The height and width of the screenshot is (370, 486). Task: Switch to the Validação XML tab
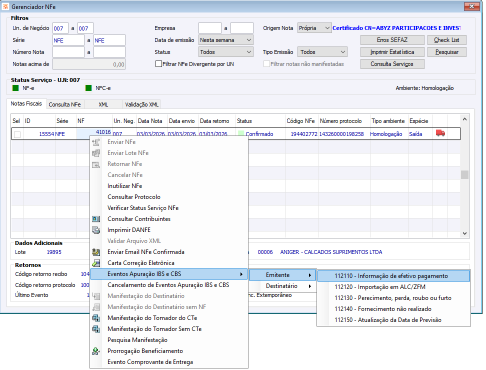tap(141, 104)
